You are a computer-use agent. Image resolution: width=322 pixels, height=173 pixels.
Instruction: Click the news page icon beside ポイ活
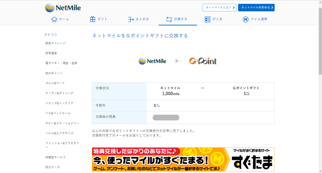pyautogui.click(x=207, y=19)
